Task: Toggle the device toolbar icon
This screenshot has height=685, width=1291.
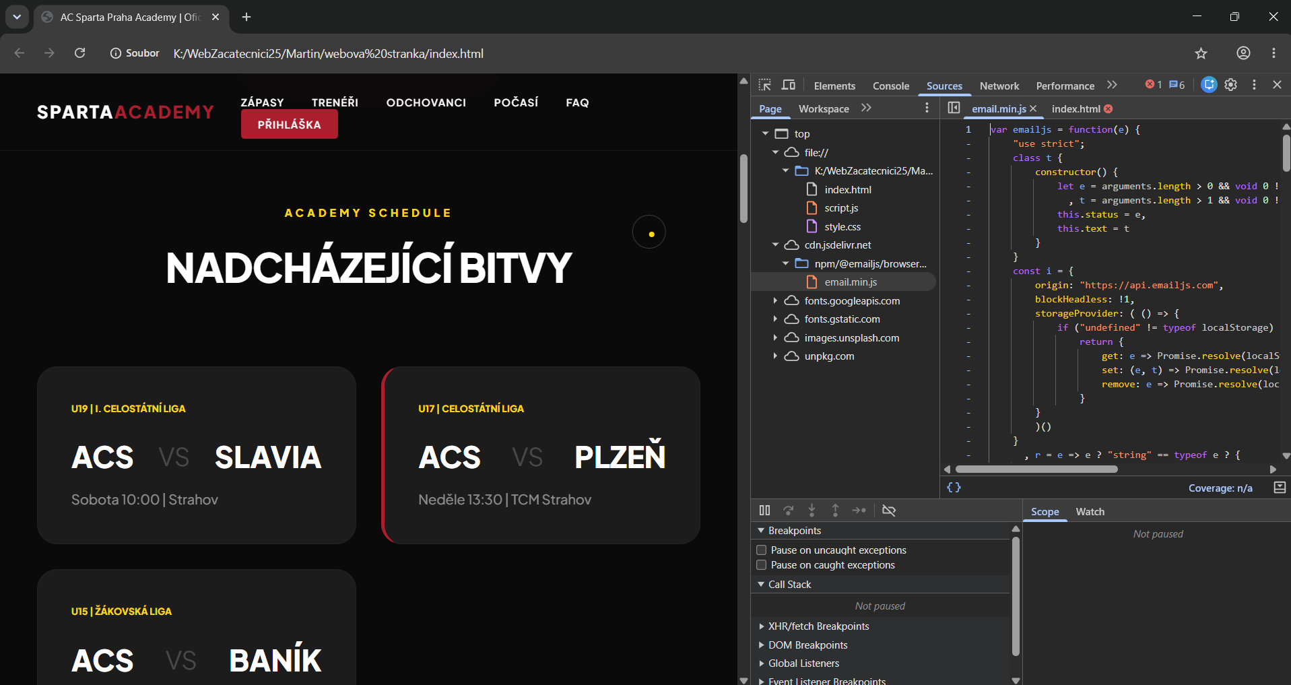Action: (789, 85)
